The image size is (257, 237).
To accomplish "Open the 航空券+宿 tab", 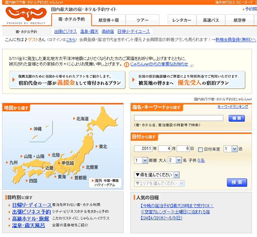I will coord(109,20).
